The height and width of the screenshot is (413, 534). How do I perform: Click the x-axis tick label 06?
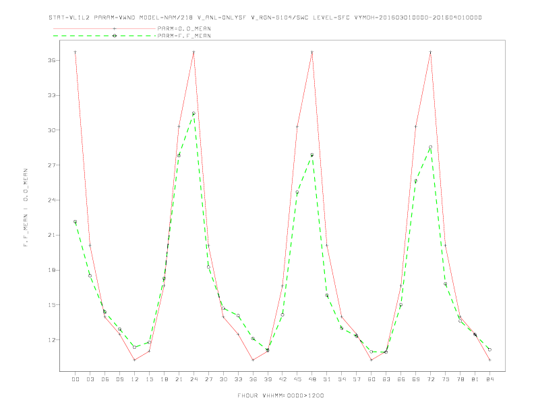[x=105, y=379]
